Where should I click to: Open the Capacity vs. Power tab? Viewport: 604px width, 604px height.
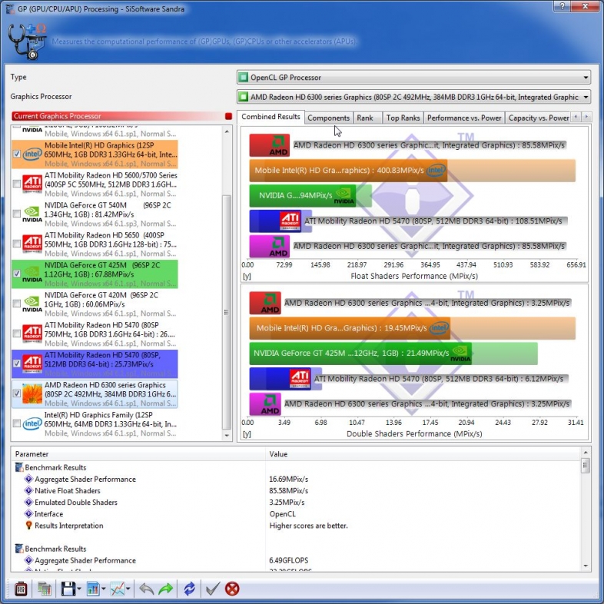coord(539,118)
